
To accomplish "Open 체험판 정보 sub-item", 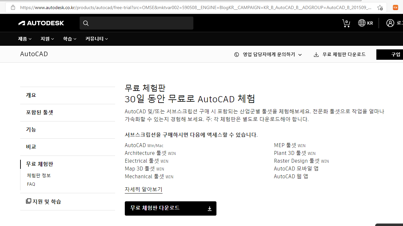I will coord(39,176).
